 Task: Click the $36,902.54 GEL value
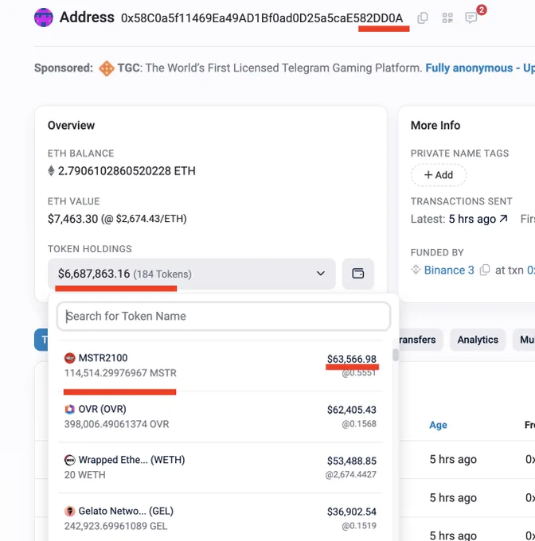[x=352, y=512]
